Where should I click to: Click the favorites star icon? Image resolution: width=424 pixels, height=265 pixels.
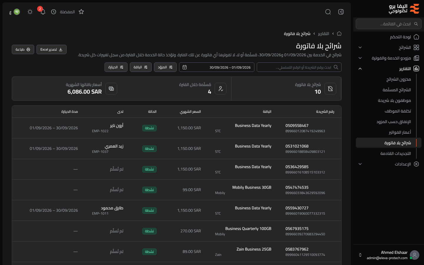click(x=81, y=12)
